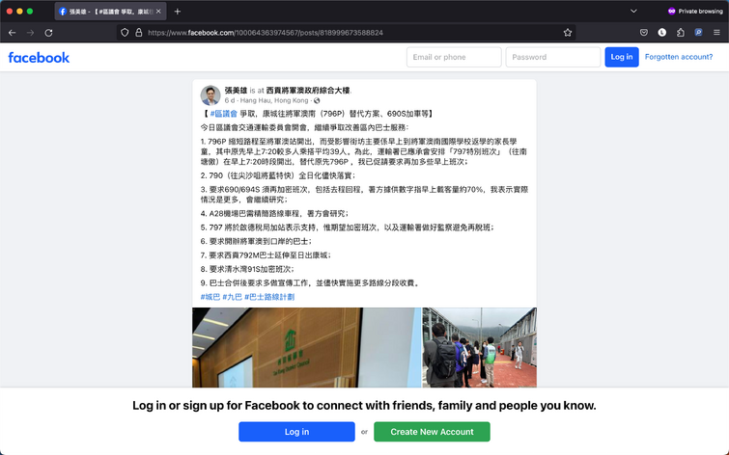Click the line beginning 9. 巴士合併後

(x=311, y=283)
